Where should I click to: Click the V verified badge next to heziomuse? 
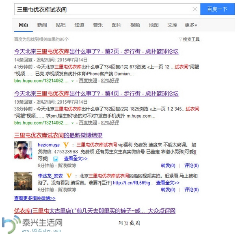pos(66,145)
